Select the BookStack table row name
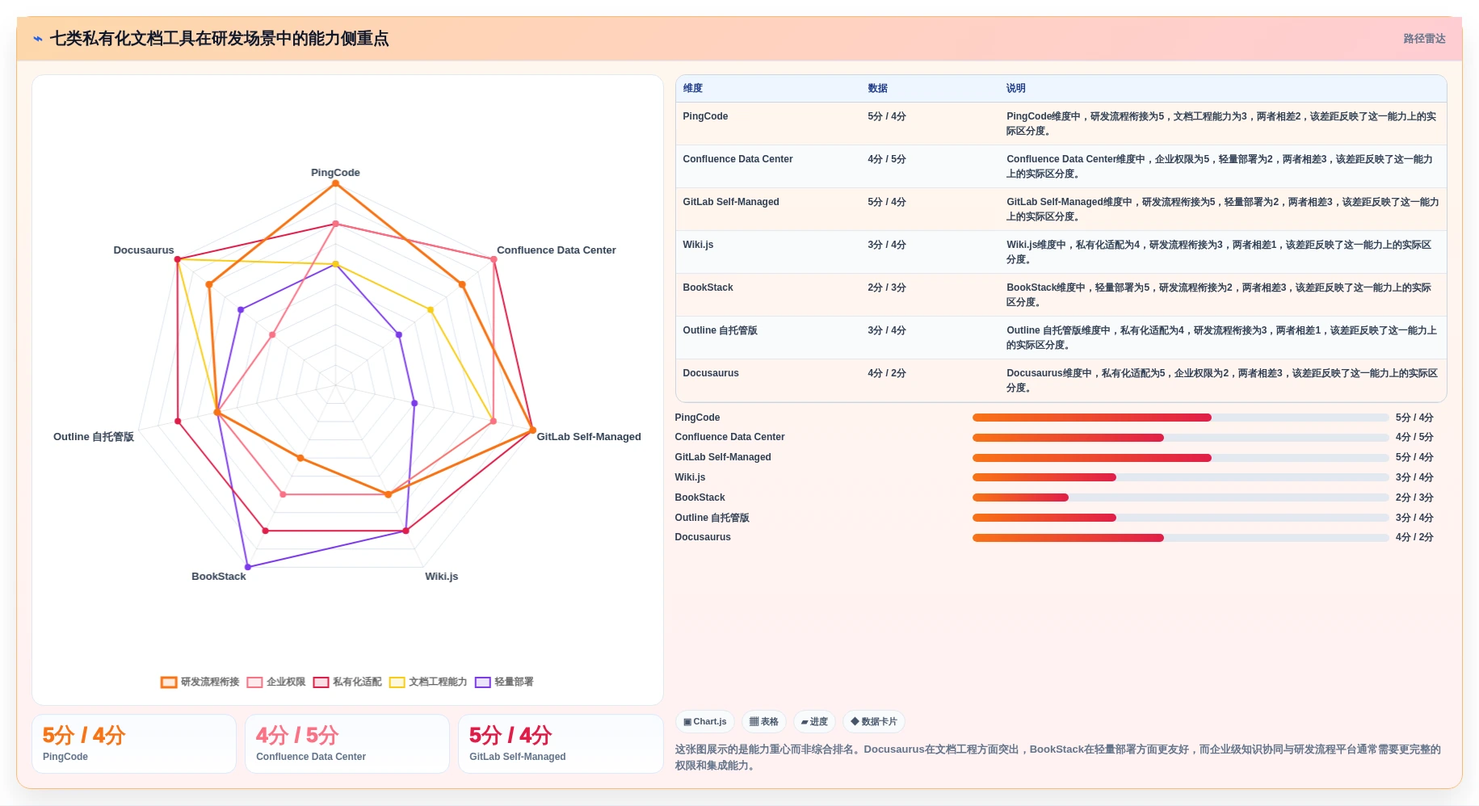Image resolution: width=1479 pixels, height=806 pixels. click(708, 288)
